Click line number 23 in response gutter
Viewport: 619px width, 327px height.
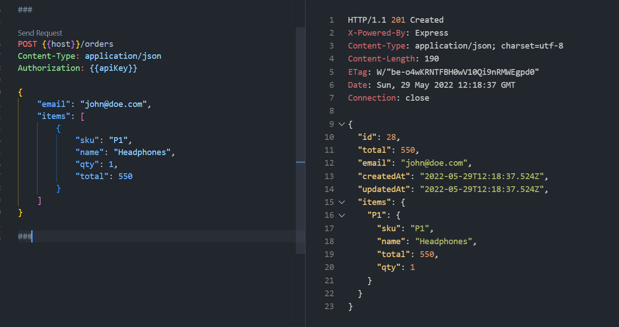point(329,307)
